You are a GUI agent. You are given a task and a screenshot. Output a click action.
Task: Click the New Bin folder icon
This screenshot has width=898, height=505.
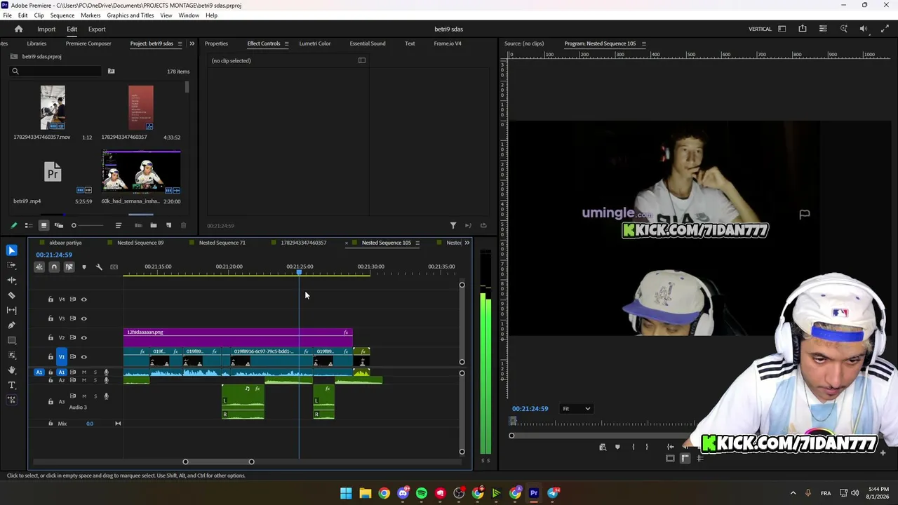[154, 225]
